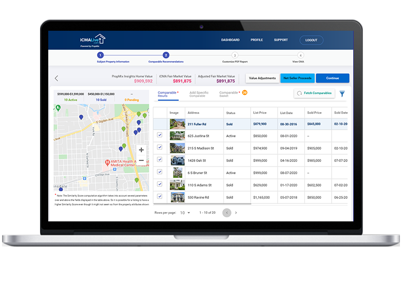Uncheck the 625 Justina St comparable
This screenshot has height=288, width=402.
pos(159,135)
